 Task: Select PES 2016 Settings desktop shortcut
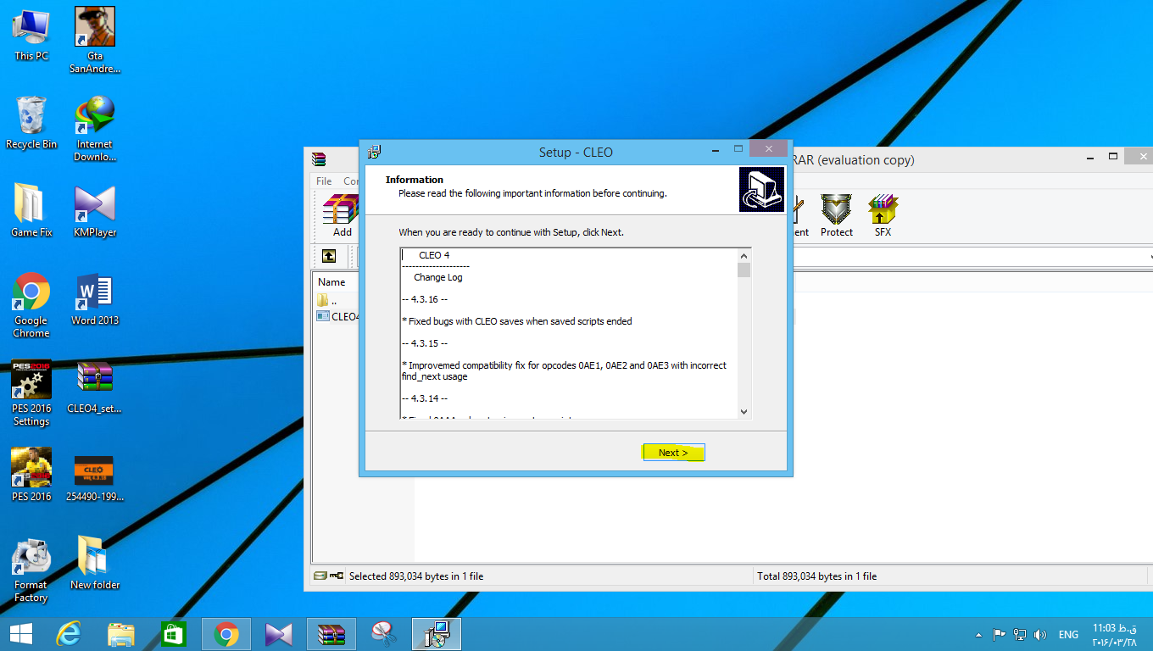point(31,393)
